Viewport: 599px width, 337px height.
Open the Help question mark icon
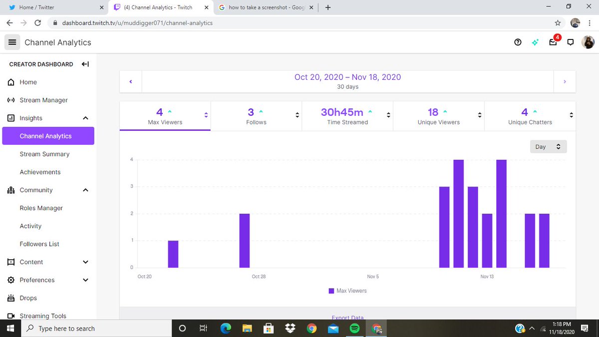(x=518, y=42)
